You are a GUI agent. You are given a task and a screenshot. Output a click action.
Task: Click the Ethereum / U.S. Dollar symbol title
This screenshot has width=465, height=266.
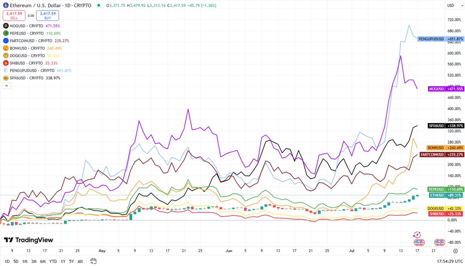tap(36, 5)
